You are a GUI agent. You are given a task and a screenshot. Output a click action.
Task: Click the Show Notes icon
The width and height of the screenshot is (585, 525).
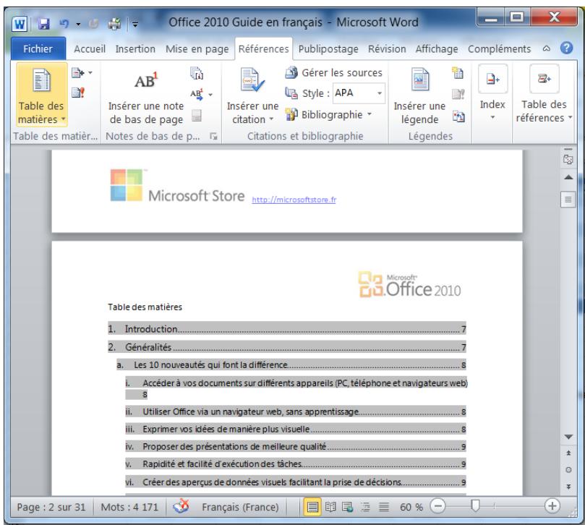[x=197, y=115]
